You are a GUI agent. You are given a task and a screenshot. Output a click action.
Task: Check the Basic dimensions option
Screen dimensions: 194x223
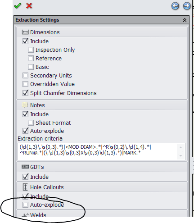coord(31,67)
